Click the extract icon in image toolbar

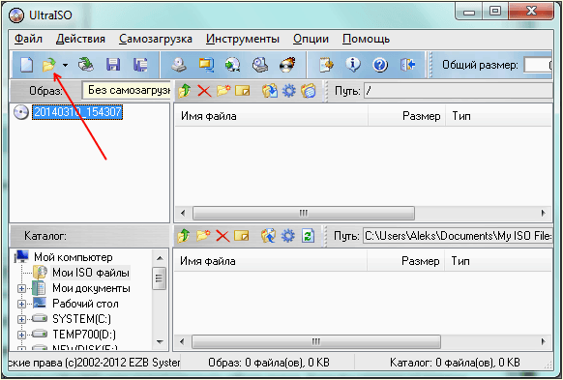point(270,91)
